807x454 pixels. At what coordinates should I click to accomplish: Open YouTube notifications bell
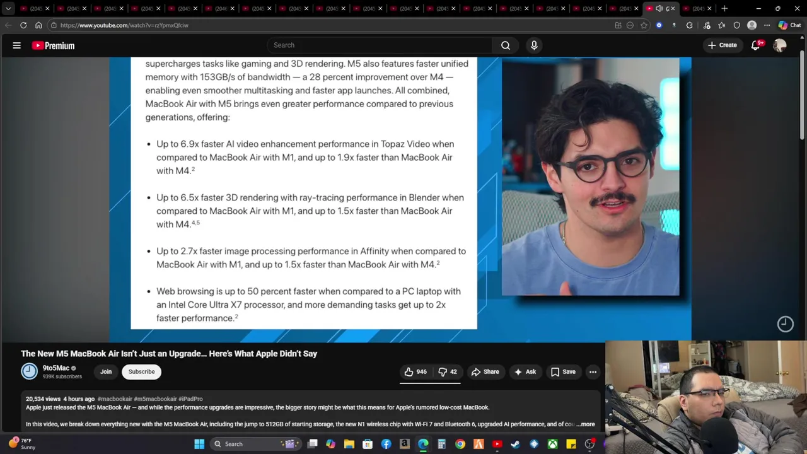(756, 45)
